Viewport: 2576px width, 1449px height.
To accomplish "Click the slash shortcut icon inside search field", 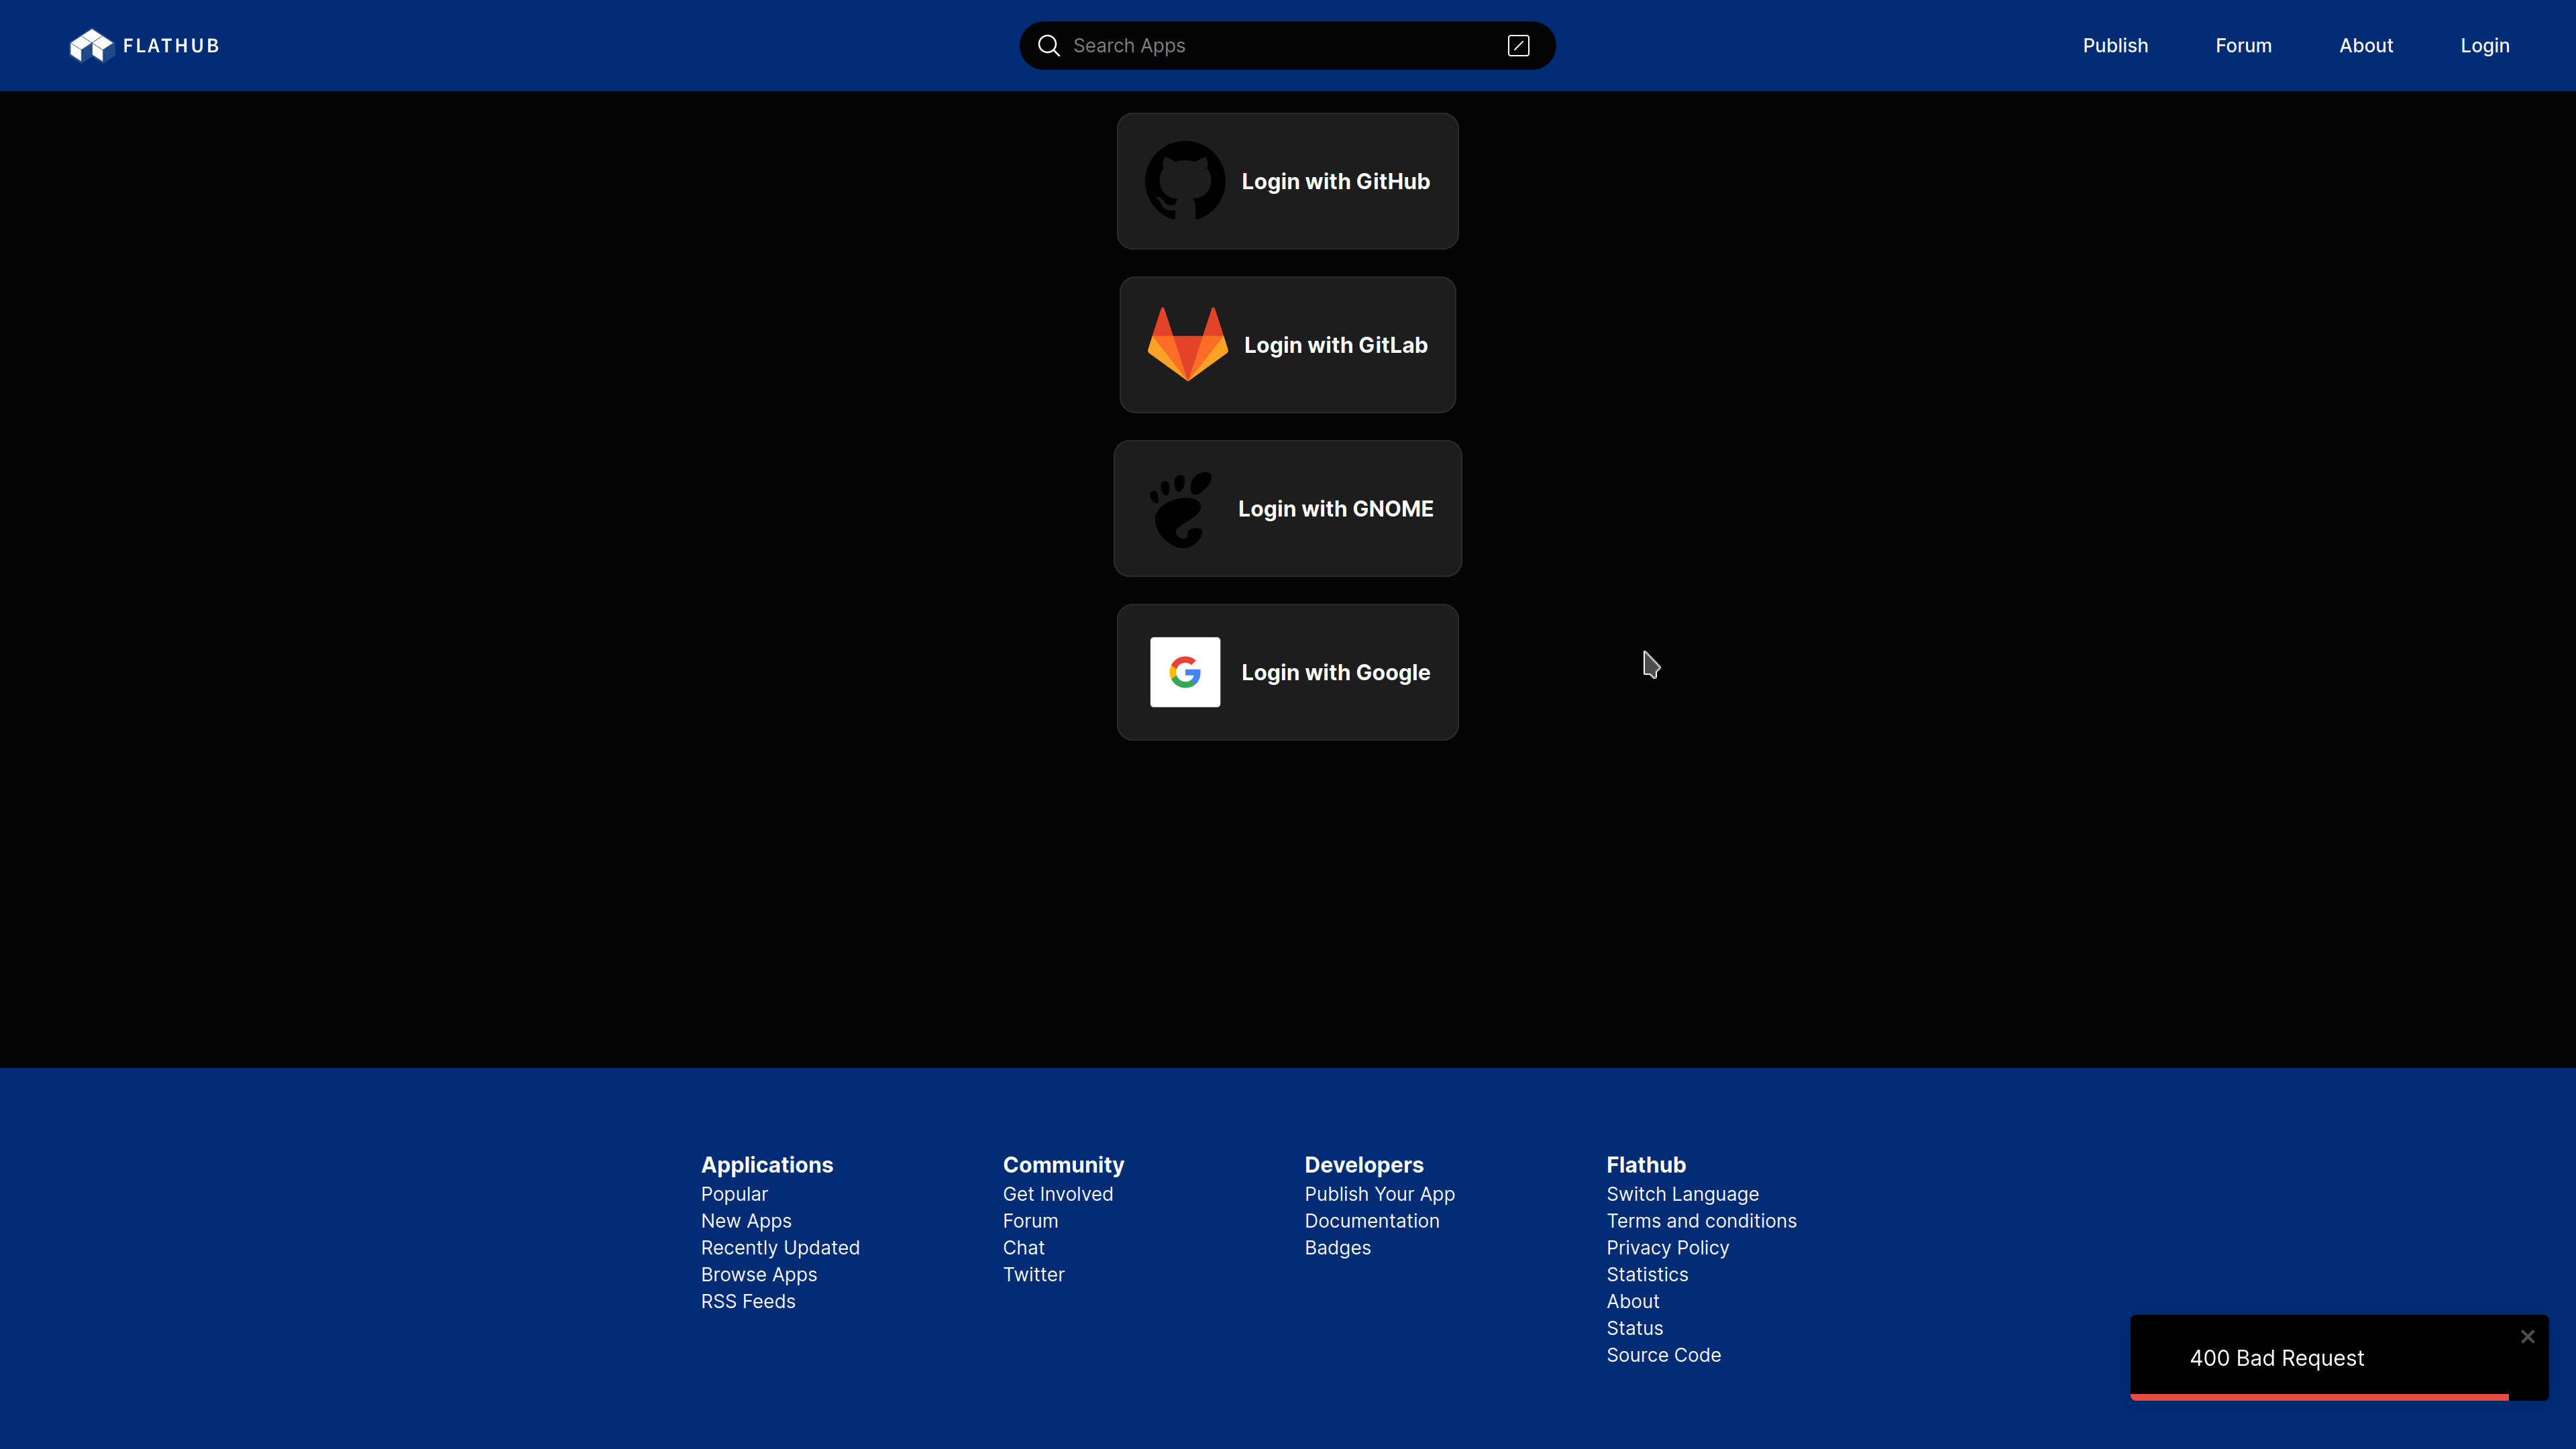I will pos(1518,45).
